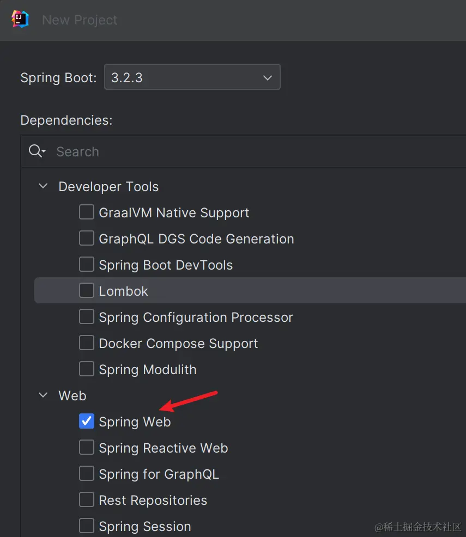
Task: Check GraphQL DGS Code Generation
Action: [x=86, y=238]
